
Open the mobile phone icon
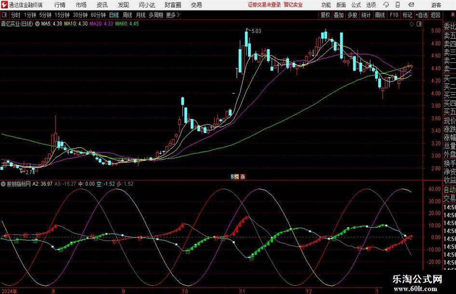click(398, 5)
